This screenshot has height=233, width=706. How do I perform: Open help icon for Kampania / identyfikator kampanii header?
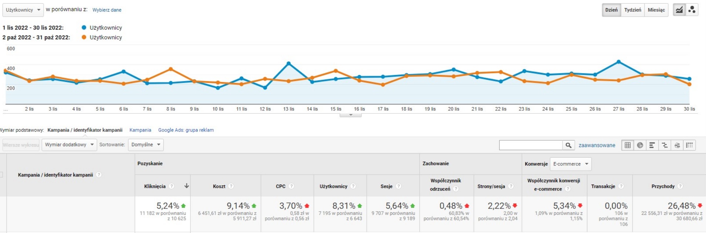coord(99,175)
